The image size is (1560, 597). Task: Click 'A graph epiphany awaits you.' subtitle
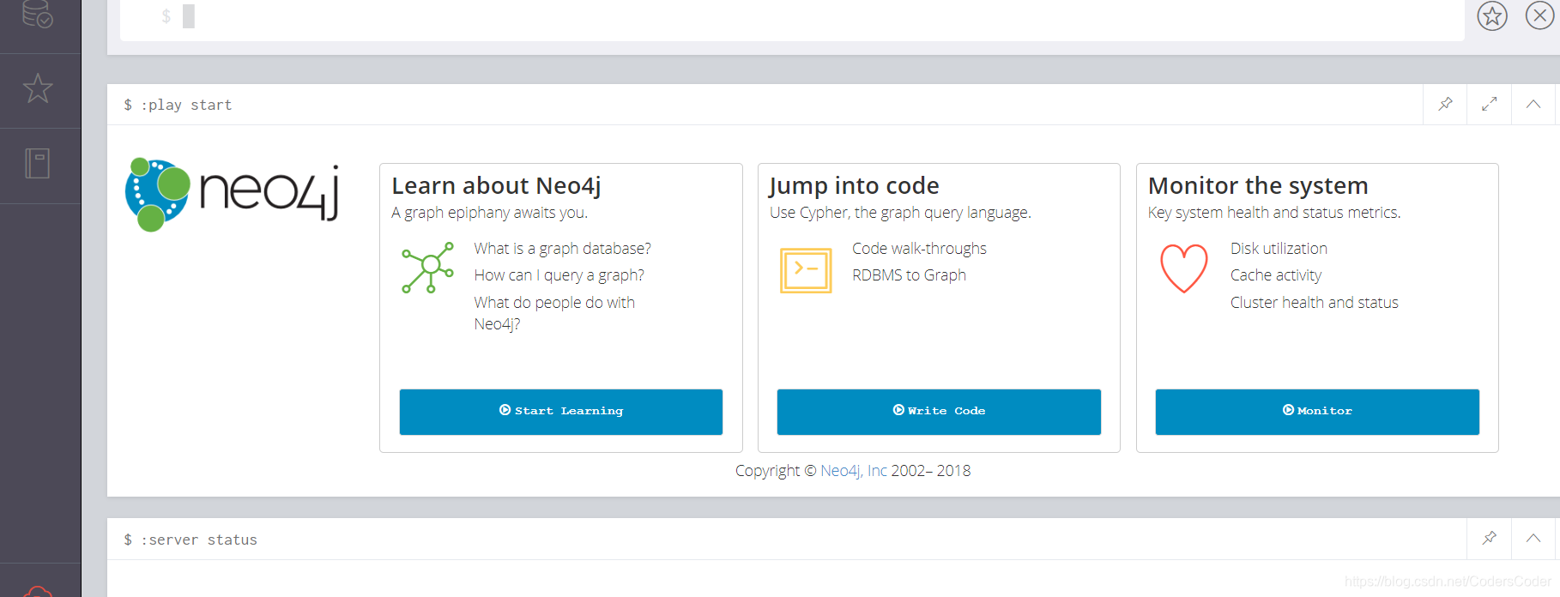[x=489, y=213]
